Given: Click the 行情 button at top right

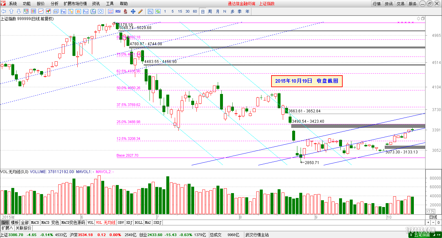Looking at the screenshot, I should (x=377, y=4).
